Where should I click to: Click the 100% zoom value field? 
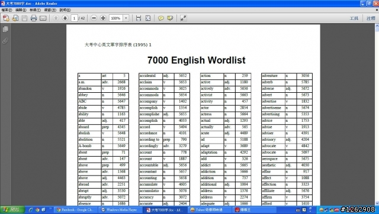(116, 18)
